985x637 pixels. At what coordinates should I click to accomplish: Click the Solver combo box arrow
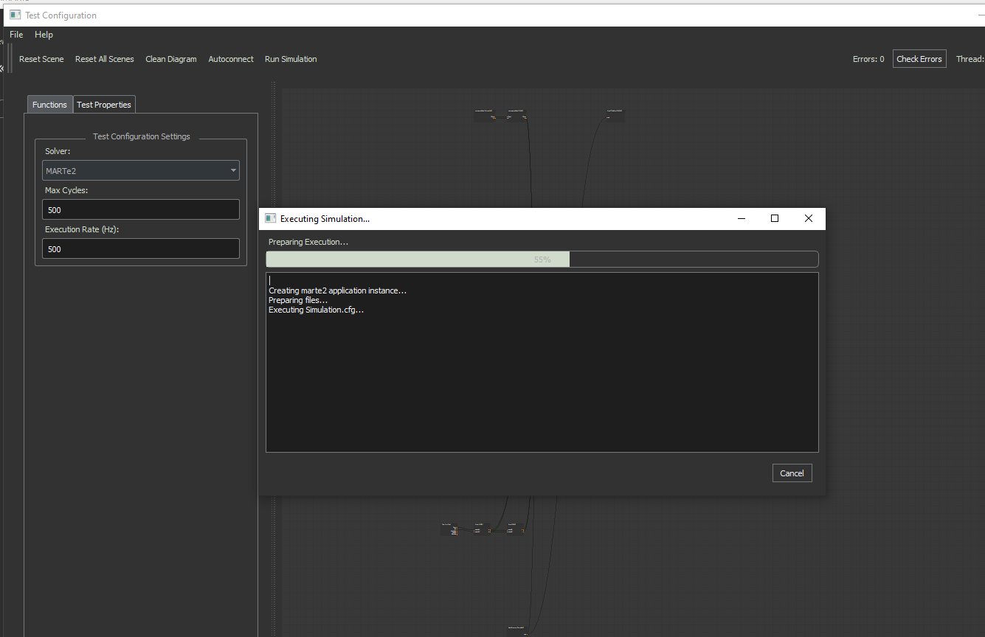233,170
